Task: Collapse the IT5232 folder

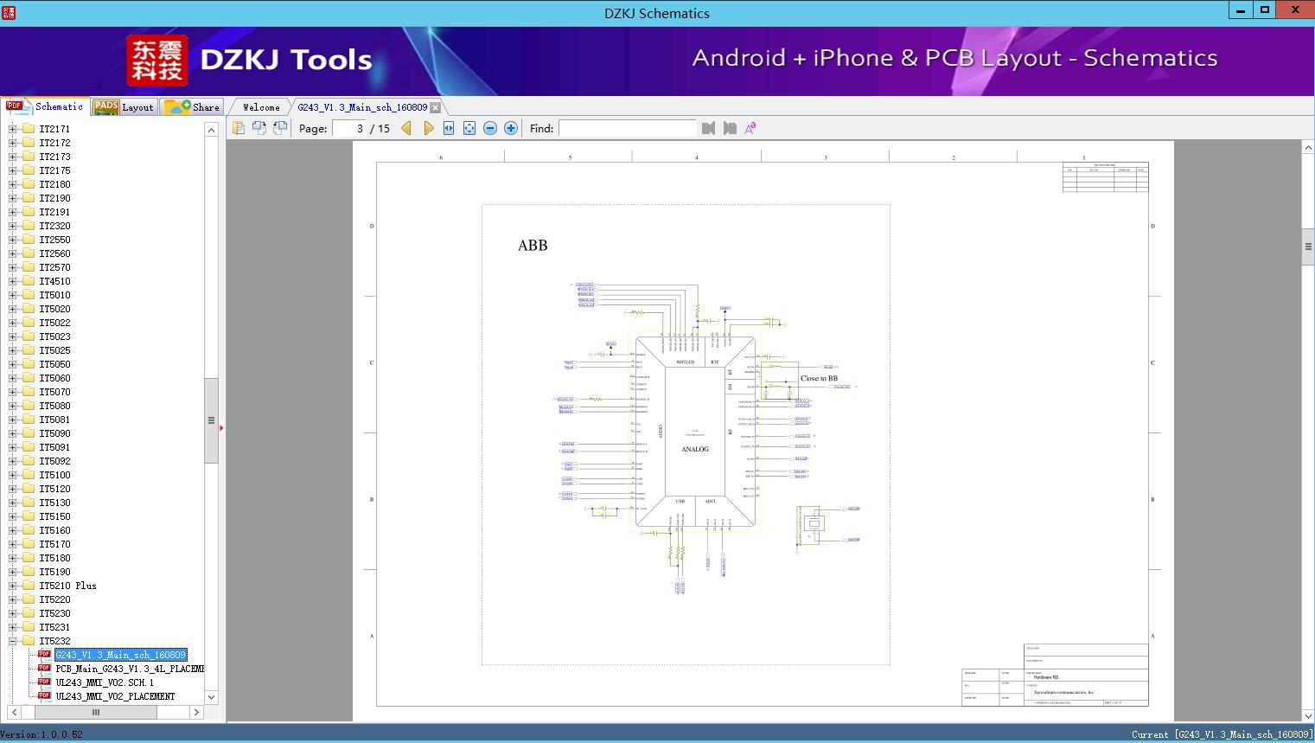Action: click(12, 641)
